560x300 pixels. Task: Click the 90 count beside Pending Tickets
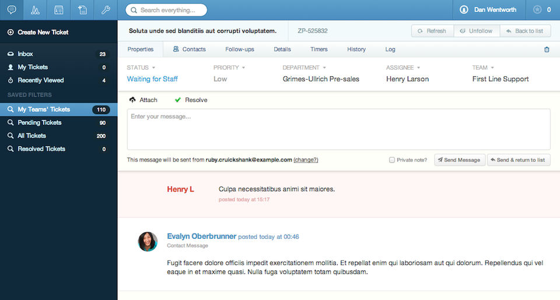click(x=103, y=123)
